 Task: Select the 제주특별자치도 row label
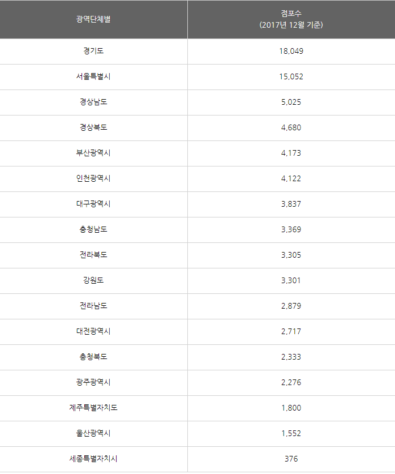coord(93,408)
